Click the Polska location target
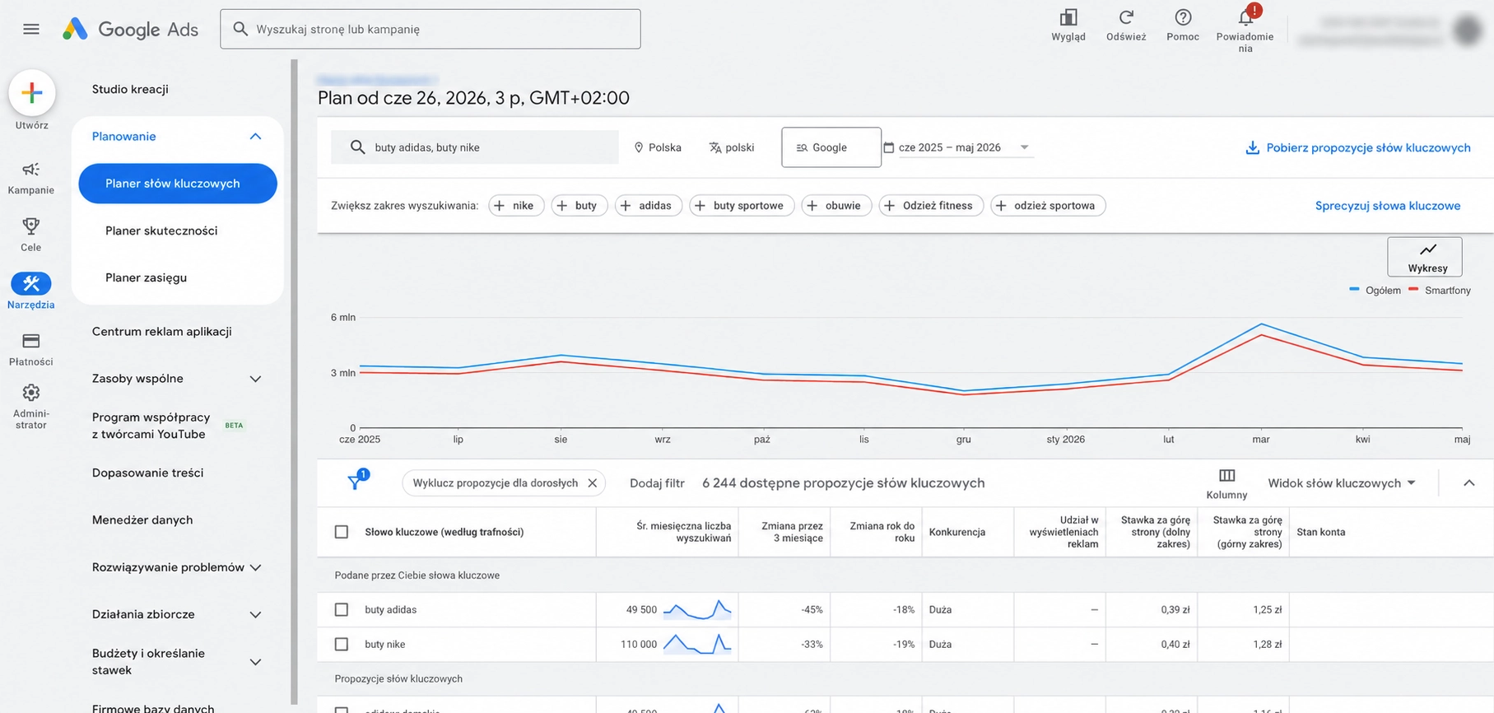This screenshot has width=1494, height=713. click(x=658, y=147)
